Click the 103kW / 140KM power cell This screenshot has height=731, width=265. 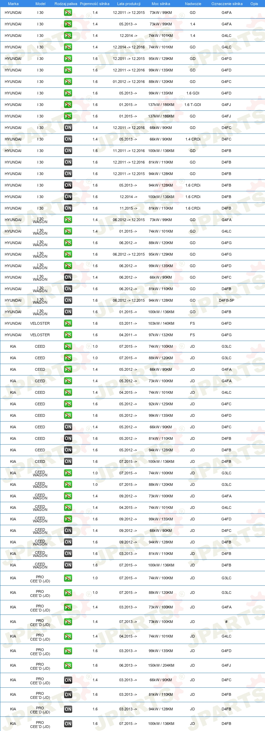(161, 323)
